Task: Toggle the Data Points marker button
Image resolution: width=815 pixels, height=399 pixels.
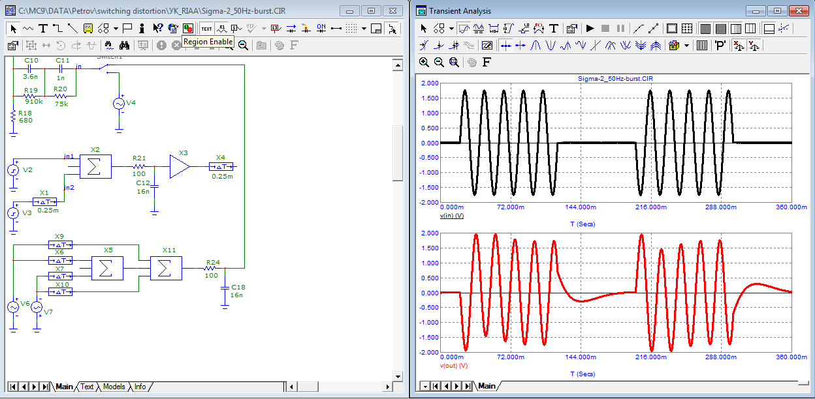Action: pos(639,28)
